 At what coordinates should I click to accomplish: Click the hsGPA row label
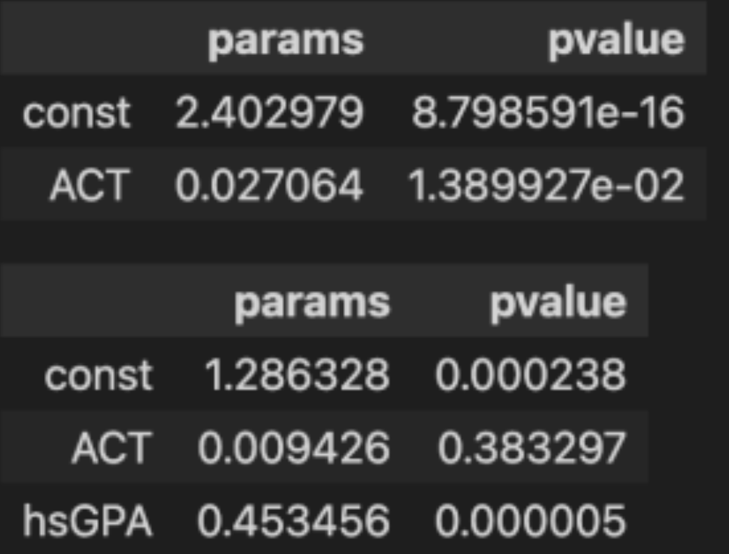click(88, 521)
